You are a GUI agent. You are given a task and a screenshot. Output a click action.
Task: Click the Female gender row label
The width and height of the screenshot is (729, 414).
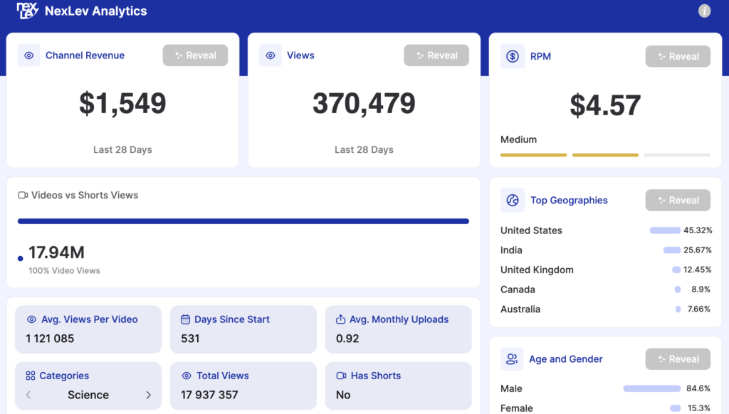(517, 408)
